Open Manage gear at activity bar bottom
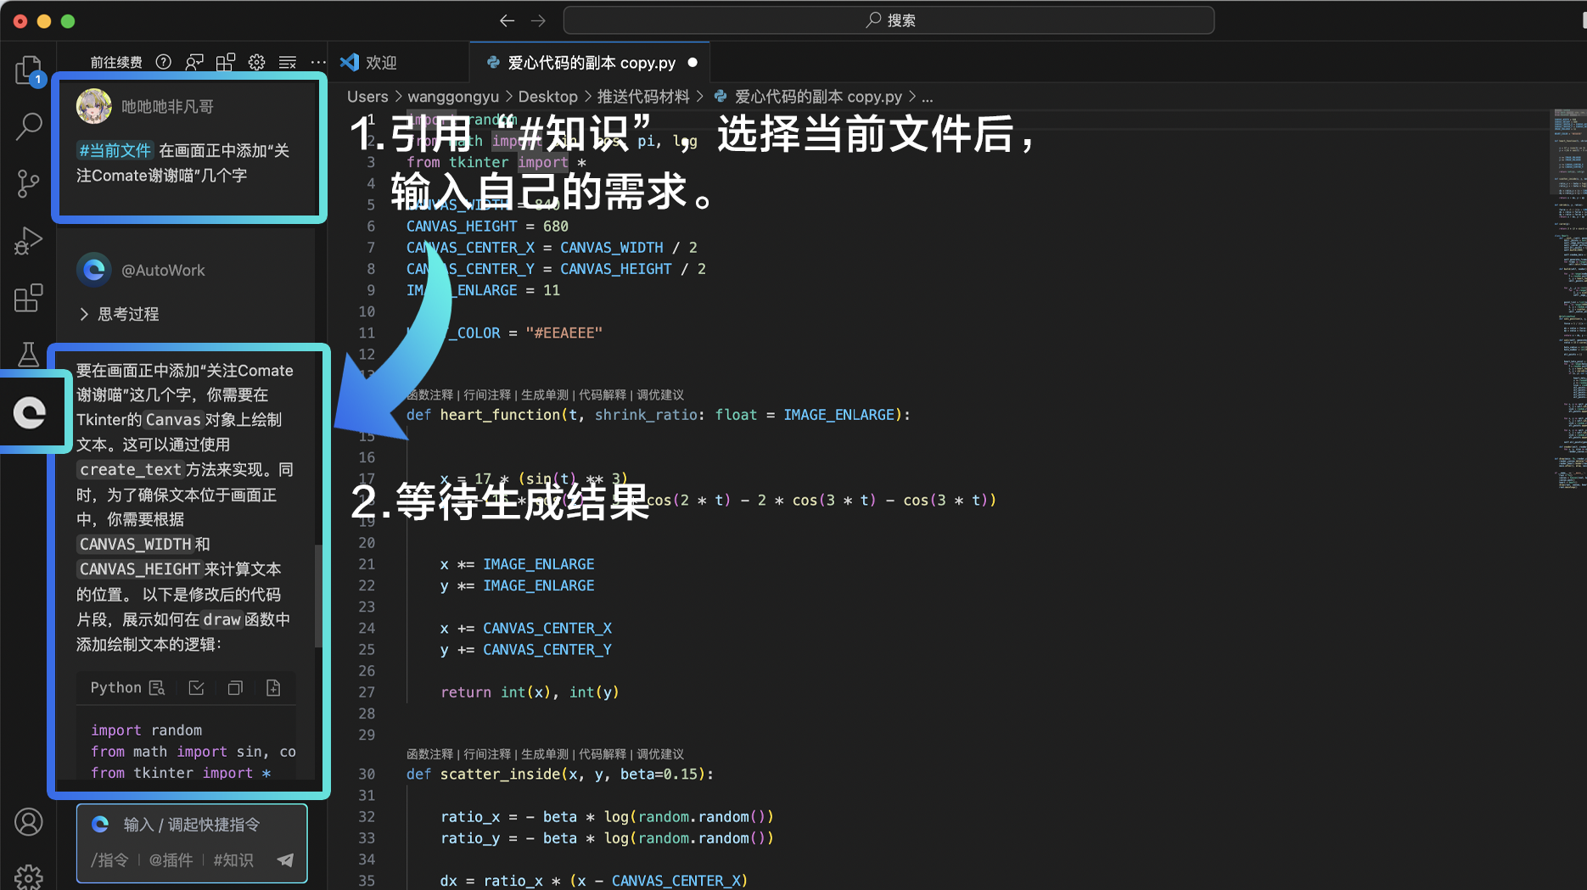 (x=28, y=877)
